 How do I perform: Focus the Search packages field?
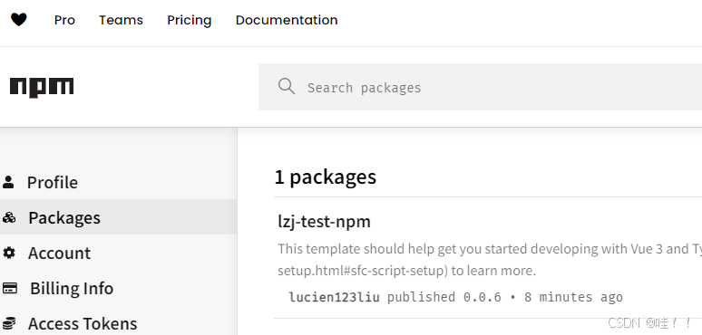tap(480, 87)
